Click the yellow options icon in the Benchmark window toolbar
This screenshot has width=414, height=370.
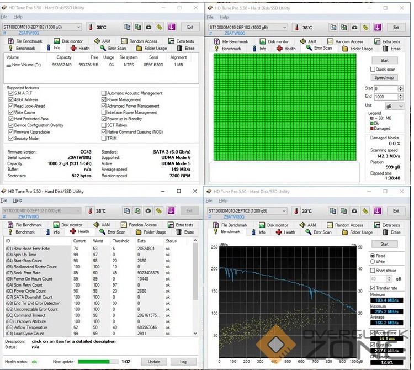coord(365,211)
